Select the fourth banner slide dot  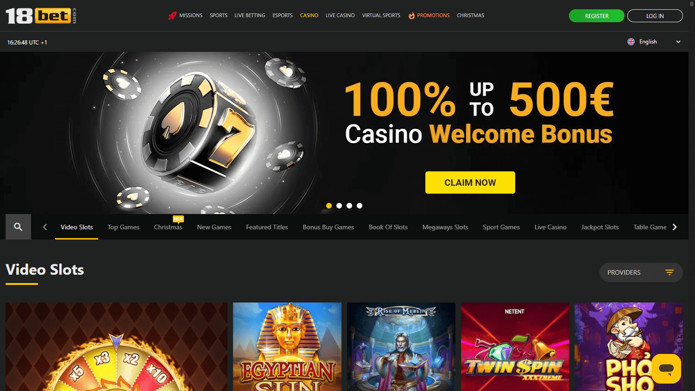pyautogui.click(x=360, y=206)
